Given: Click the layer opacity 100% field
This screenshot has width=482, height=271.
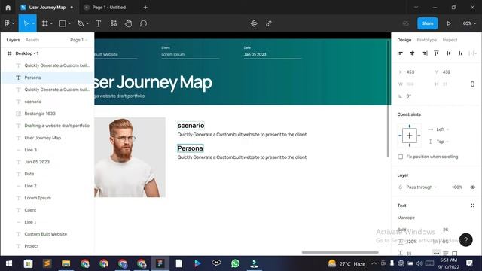Looking at the screenshot, I should click(457, 187).
